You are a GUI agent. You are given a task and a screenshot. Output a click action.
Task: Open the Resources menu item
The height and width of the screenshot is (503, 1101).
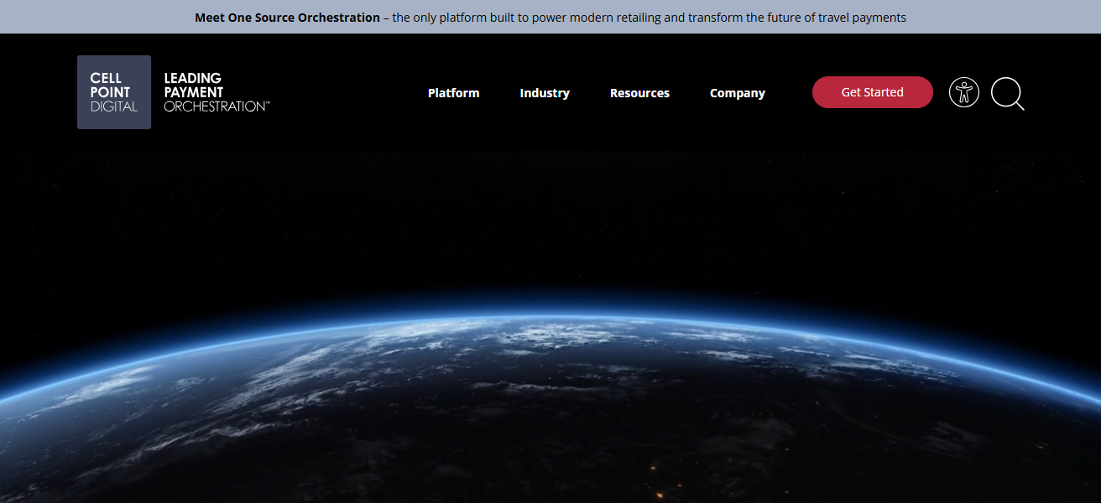[x=639, y=93]
